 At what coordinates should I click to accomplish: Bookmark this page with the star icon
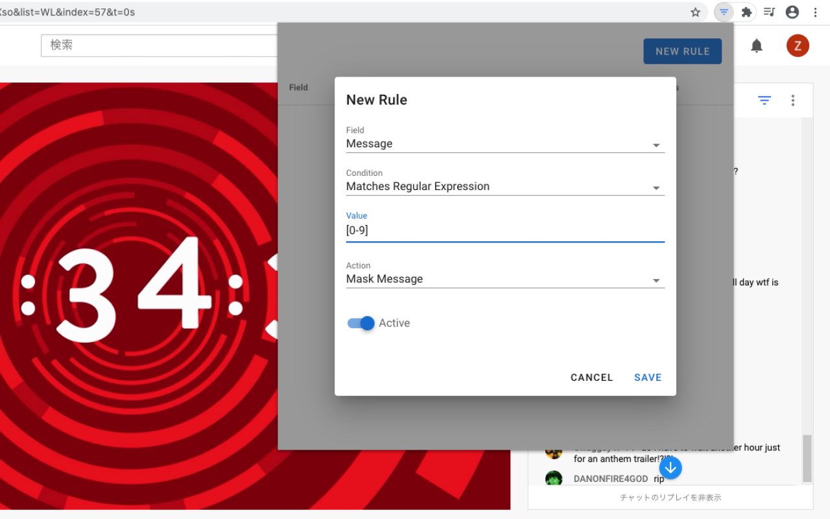(695, 12)
